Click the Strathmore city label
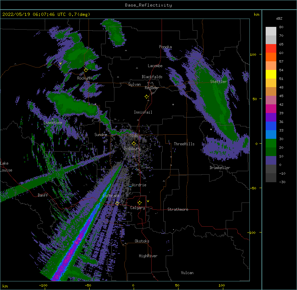Screen dimensions: 297x290 tap(178, 209)
